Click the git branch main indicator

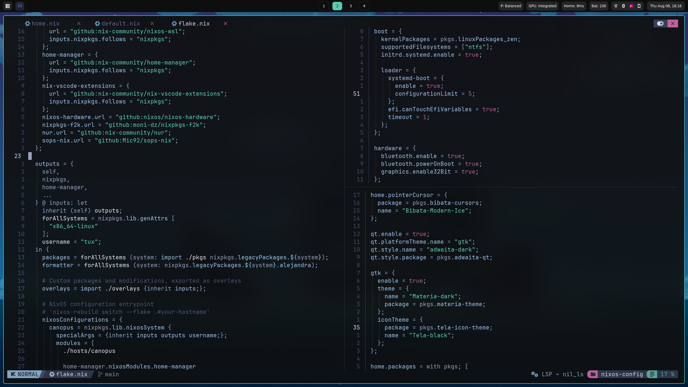(x=108, y=374)
